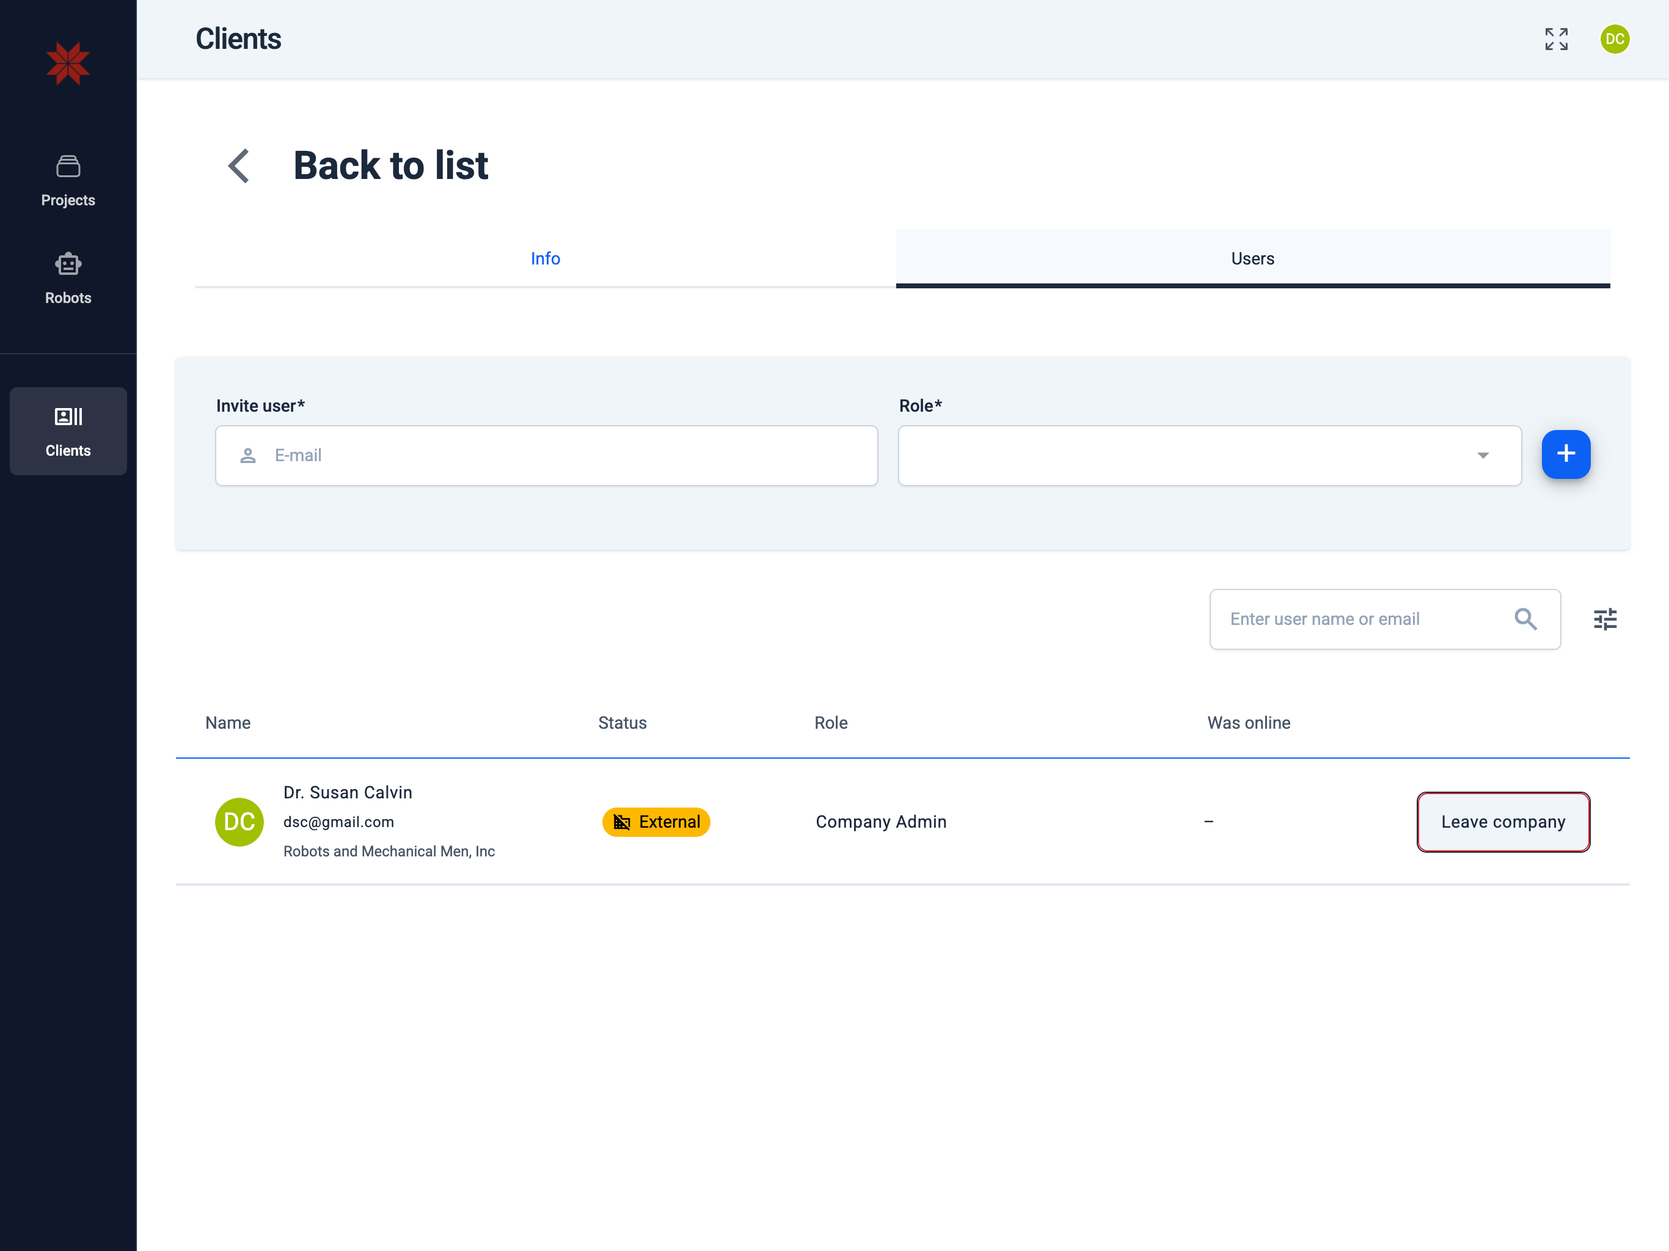
Task: Click the Leave company button
Action: point(1502,822)
